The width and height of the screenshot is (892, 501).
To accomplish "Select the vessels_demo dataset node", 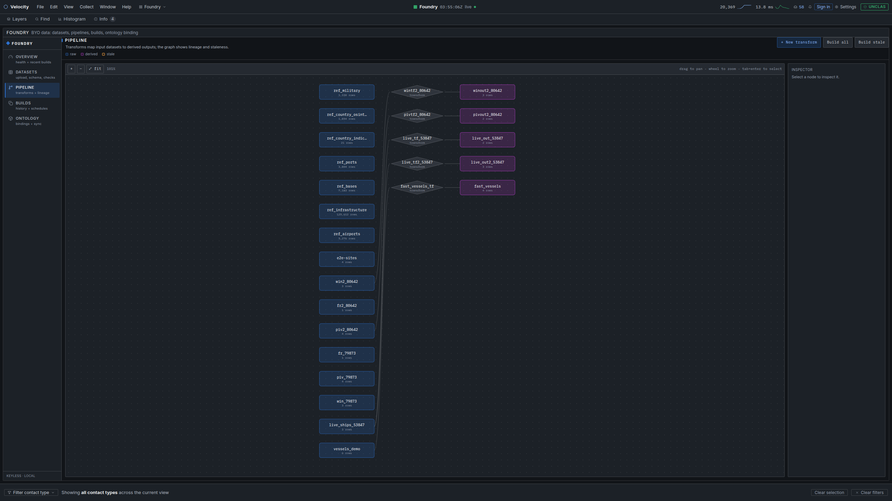I will (x=347, y=451).
